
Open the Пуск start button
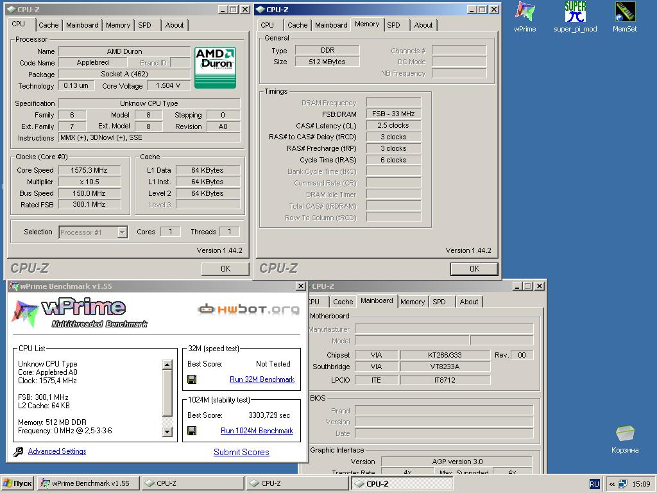point(17,483)
